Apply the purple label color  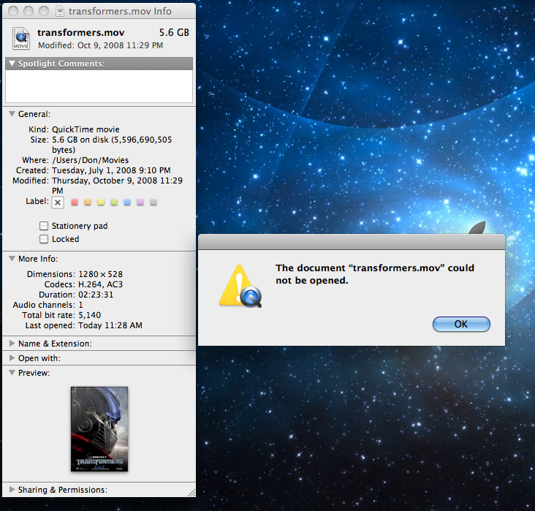click(140, 202)
